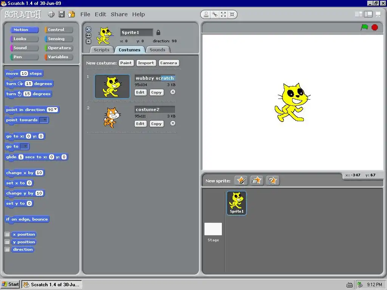The height and width of the screenshot is (290, 387).
Task: Select the Costumes tab
Action: point(129,50)
